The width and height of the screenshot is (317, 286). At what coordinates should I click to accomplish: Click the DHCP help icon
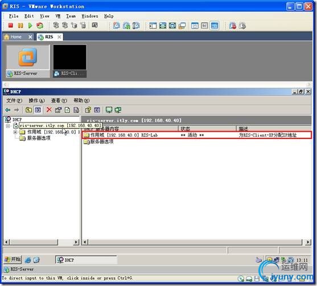(88, 110)
